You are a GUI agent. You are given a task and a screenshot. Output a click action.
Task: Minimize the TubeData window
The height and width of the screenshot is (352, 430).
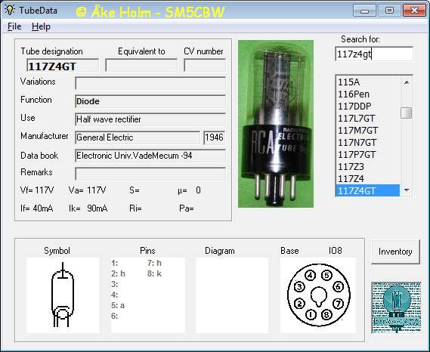(x=364, y=11)
